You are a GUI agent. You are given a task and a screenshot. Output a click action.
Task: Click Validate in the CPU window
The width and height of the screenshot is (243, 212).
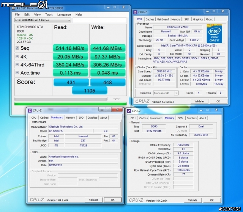199,102
